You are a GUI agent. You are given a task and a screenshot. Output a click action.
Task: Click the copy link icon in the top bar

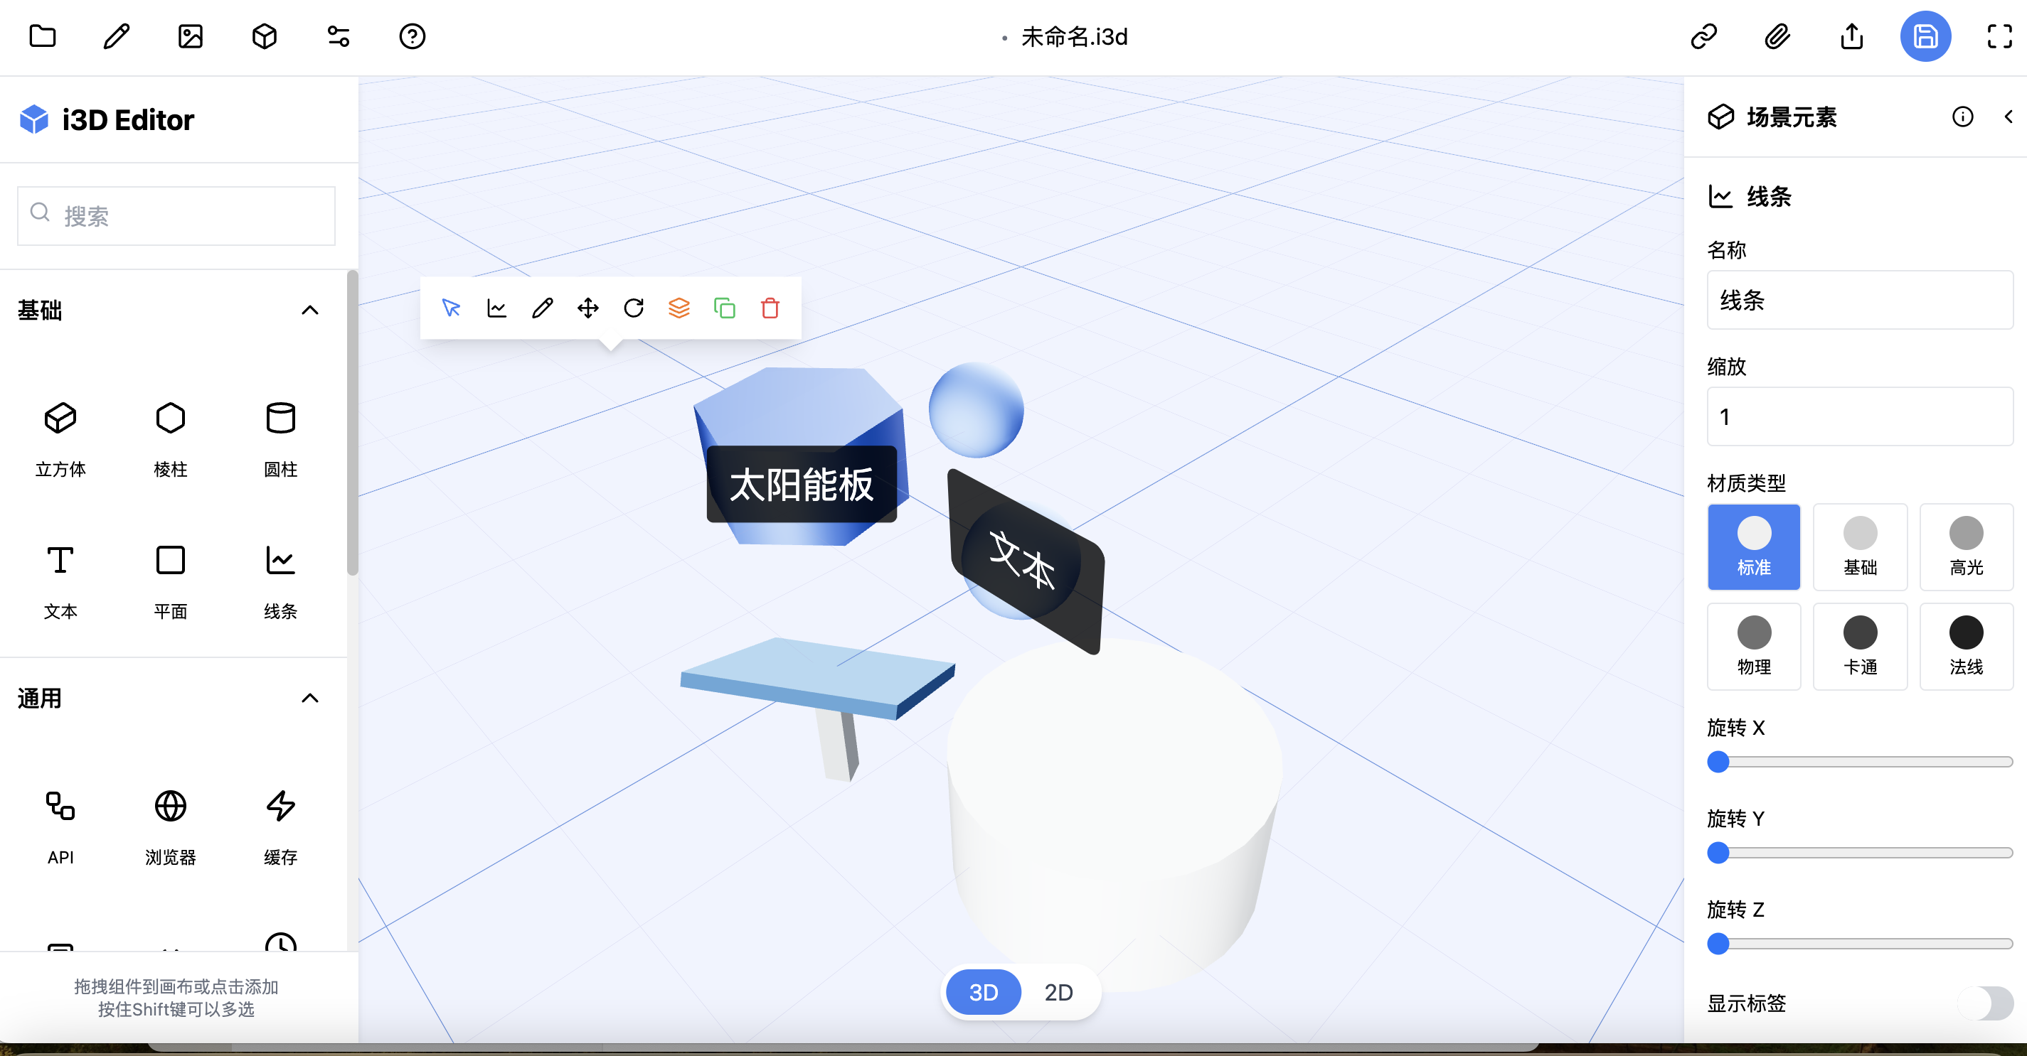click(x=1704, y=36)
